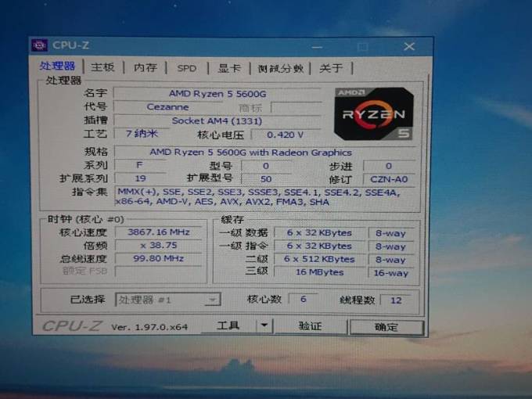Click the 16-way associativity value
Image resolution: width=532 pixels, height=399 pixels.
[x=391, y=273]
